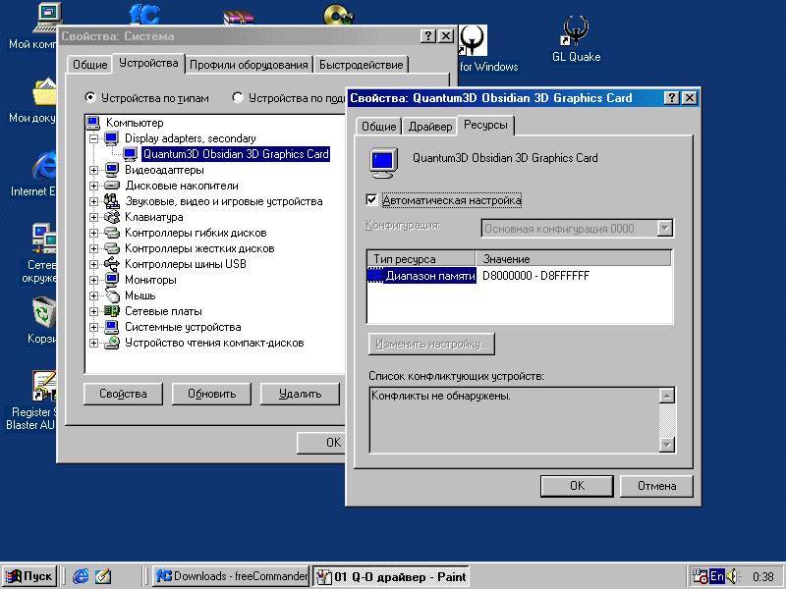Open the Основная конфигурация 0000 dropdown
786x589 pixels.
[664, 229]
